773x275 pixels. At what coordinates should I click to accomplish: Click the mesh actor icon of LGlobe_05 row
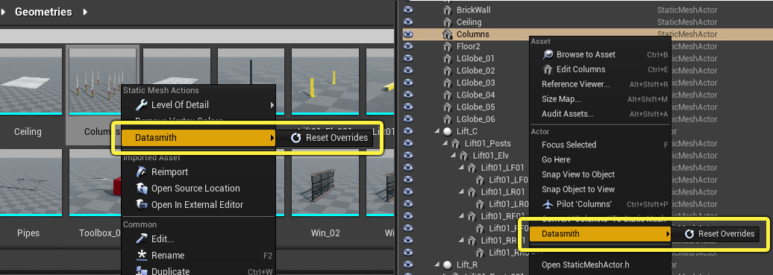point(448,107)
